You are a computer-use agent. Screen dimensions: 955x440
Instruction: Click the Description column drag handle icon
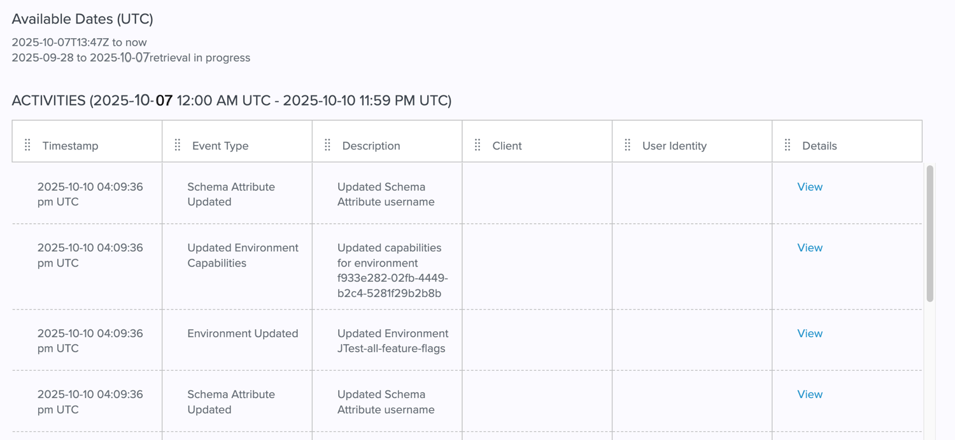[x=327, y=144]
